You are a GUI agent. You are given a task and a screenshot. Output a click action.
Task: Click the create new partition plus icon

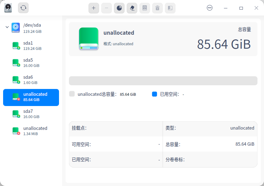pyautogui.click(x=94, y=8)
